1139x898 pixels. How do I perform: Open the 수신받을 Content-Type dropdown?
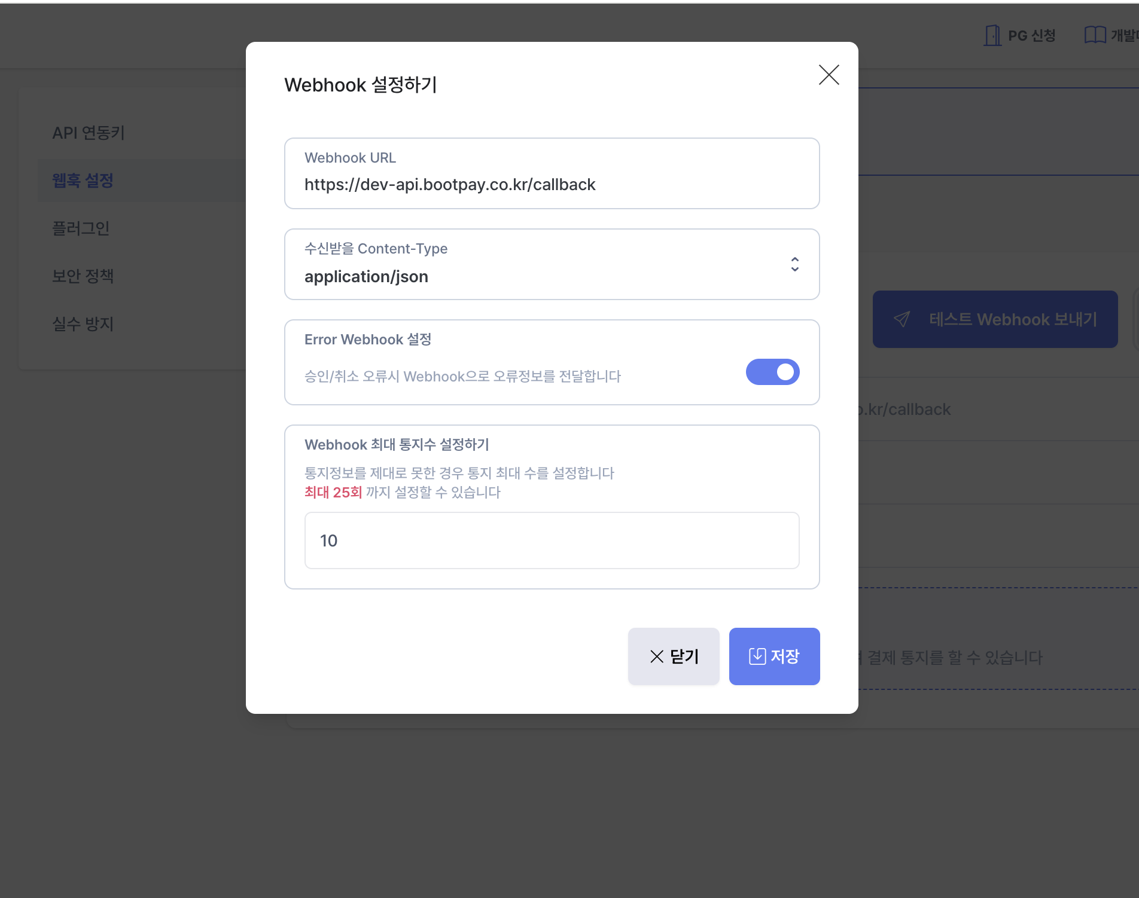pyautogui.click(x=551, y=264)
